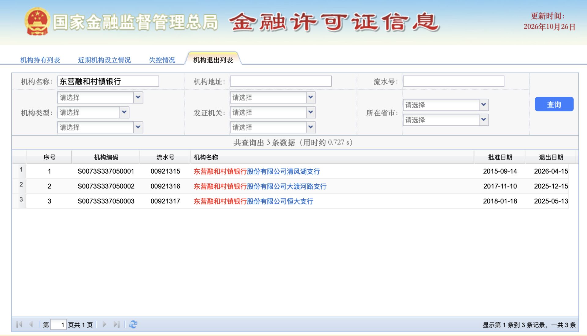Viewport: 587px width, 336px height.
Task: Click the national emblem logo
Action: pyautogui.click(x=37, y=21)
